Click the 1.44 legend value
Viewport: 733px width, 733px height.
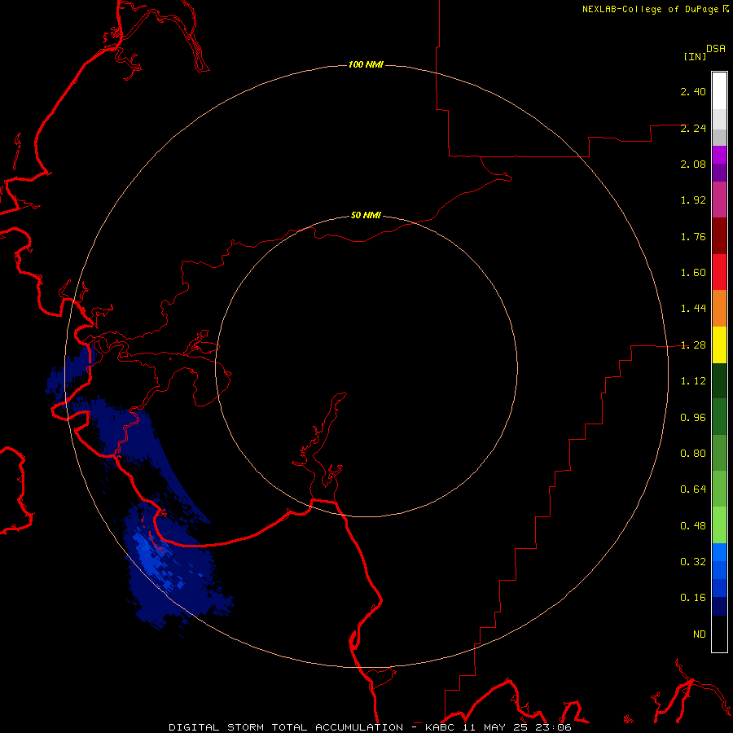click(693, 309)
